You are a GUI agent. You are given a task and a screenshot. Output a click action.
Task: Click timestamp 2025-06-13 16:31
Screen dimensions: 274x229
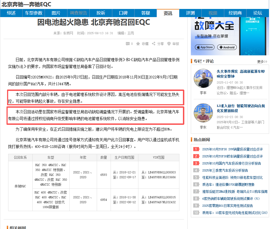pyautogui.click(x=100, y=33)
